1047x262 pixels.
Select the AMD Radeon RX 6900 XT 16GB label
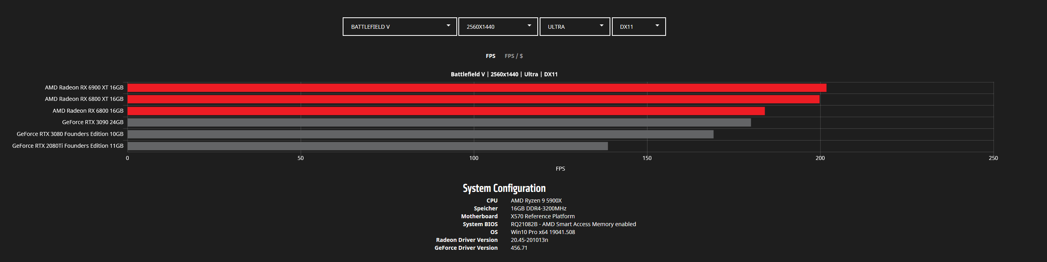tap(84, 87)
